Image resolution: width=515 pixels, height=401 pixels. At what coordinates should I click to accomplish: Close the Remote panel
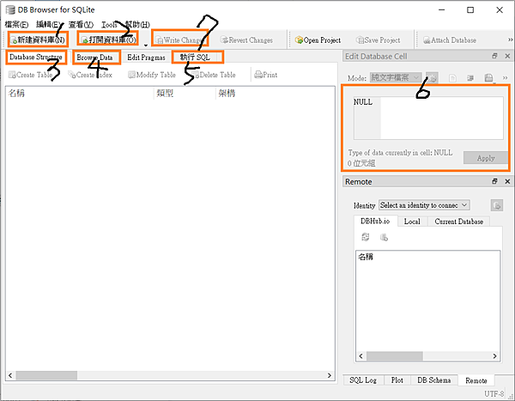(507, 181)
